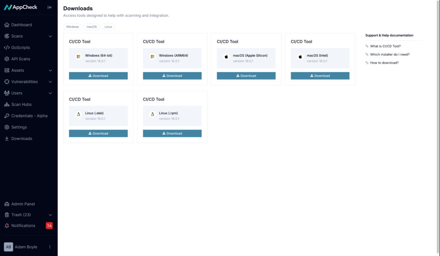The image size is (440, 256).
Task: Click the Apple icon on the macOS Intel card
Action: 299,56
